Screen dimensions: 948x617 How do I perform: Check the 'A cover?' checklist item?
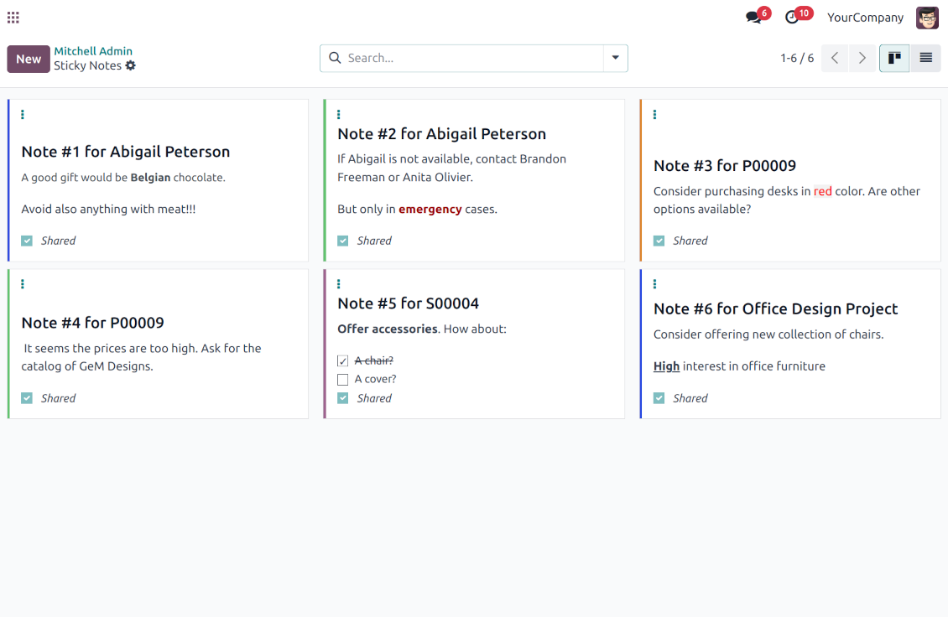pyautogui.click(x=342, y=380)
